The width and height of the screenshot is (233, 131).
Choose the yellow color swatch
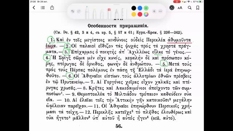(134, 14)
